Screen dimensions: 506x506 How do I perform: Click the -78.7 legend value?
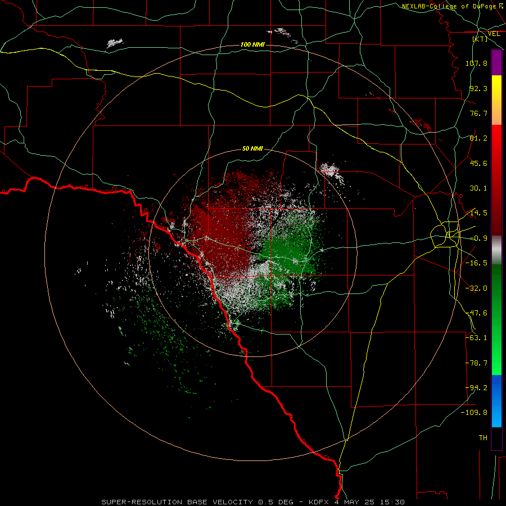tap(476, 363)
